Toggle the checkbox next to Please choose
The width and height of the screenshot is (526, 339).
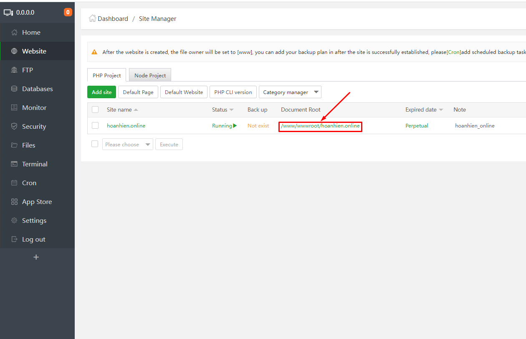95,144
